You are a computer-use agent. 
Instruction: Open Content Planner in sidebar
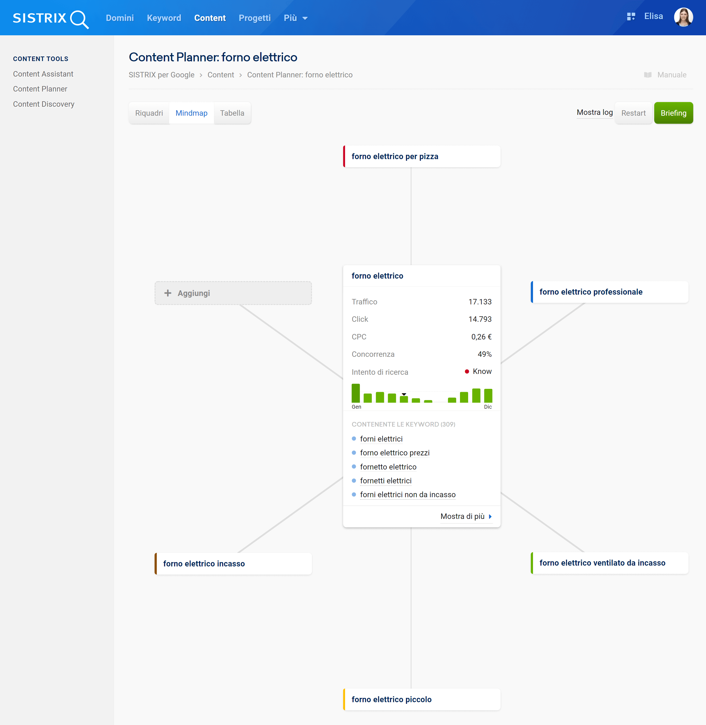(x=40, y=89)
